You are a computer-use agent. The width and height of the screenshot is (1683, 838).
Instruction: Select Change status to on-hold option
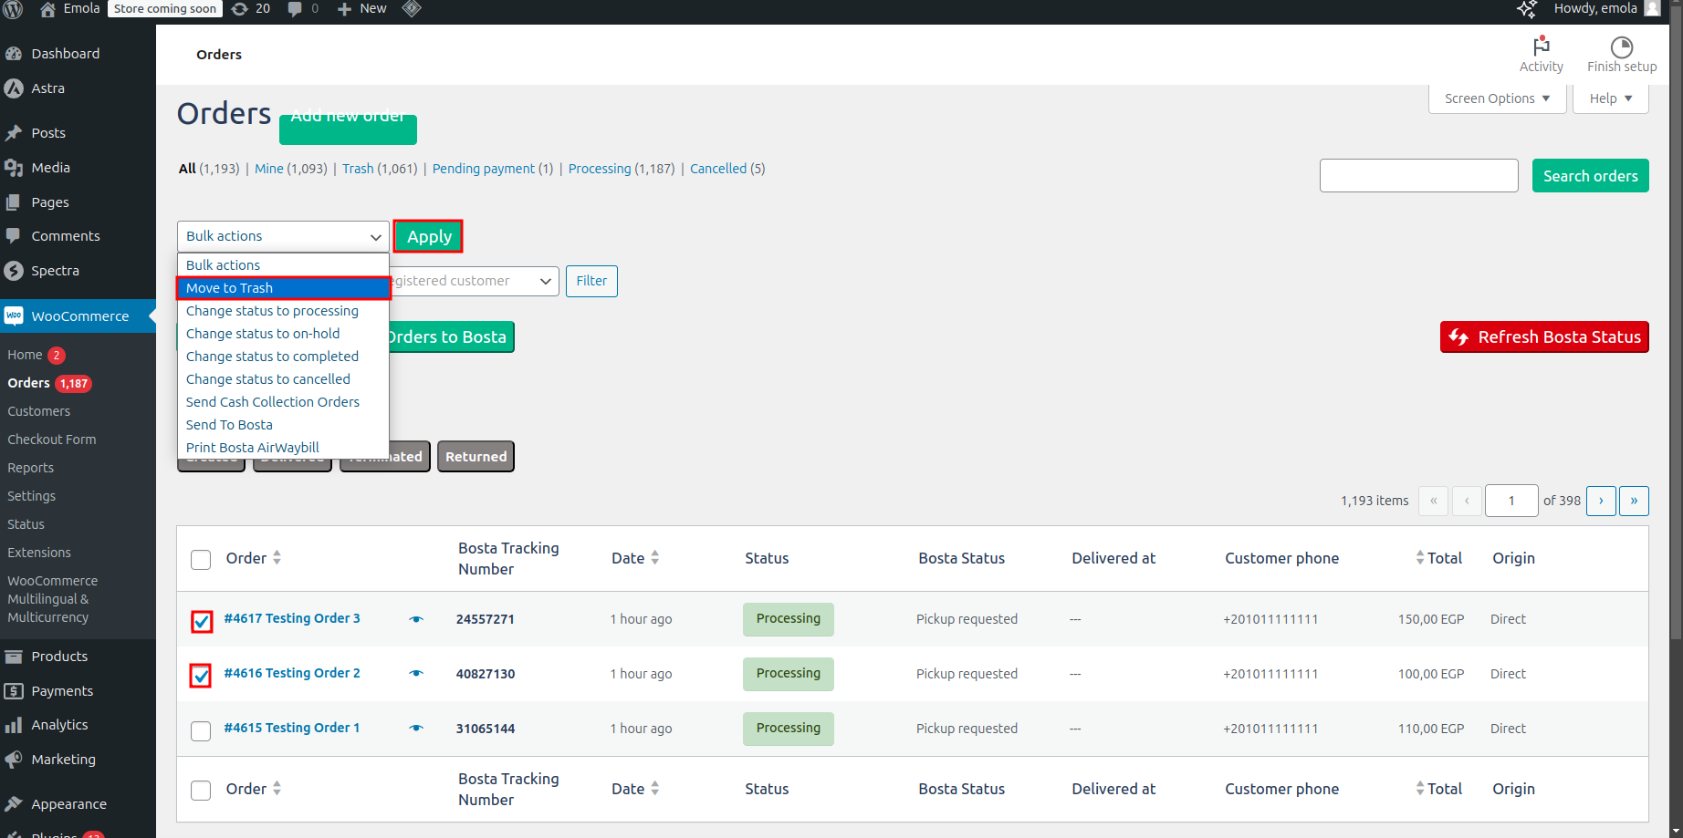[284, 334]
